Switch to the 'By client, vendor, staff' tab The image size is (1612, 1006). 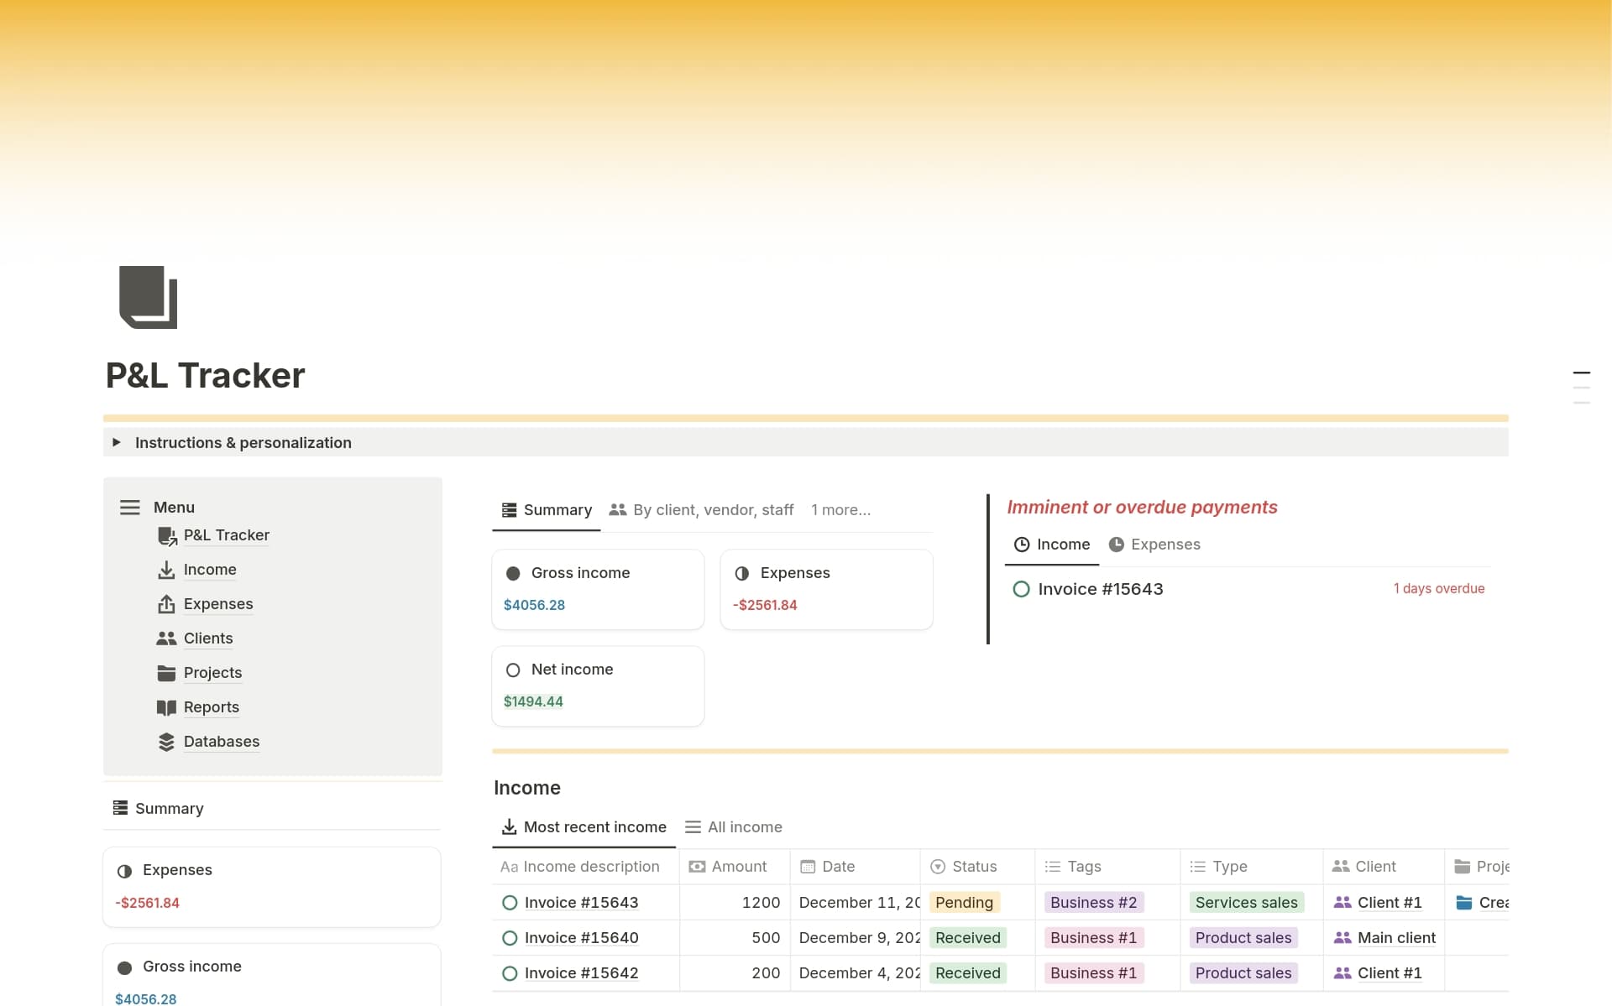(x=702, y=509)
